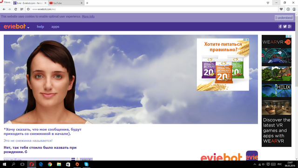Screen dimensions: 298x168
Task: Open Opera speed dial grid icon
Action: tap(22, 9)
